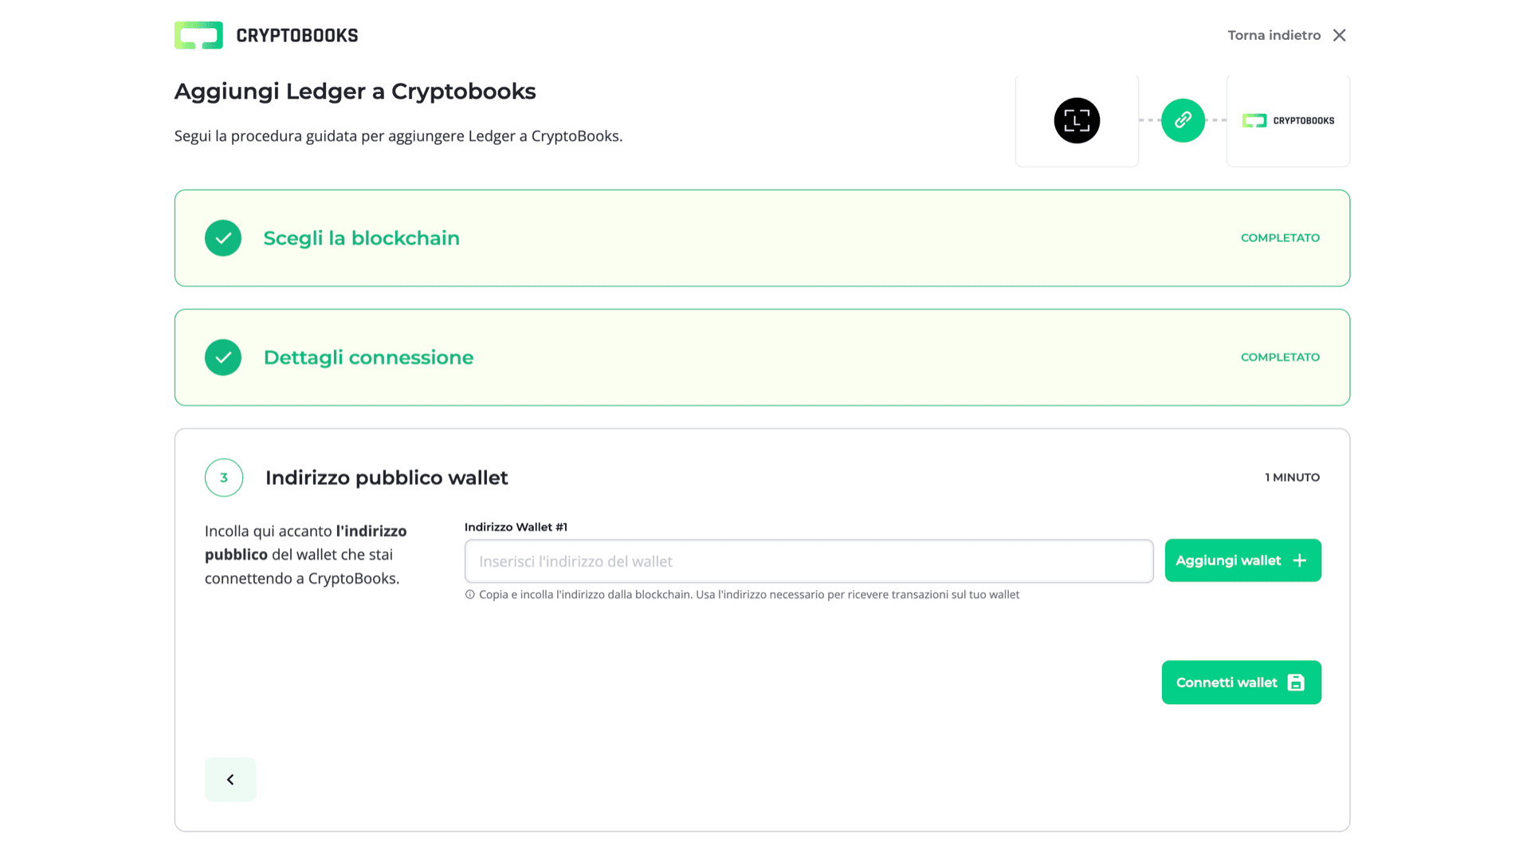Focus the wallet address input field
Screen dimensions: 1519x849
point(808,561)
